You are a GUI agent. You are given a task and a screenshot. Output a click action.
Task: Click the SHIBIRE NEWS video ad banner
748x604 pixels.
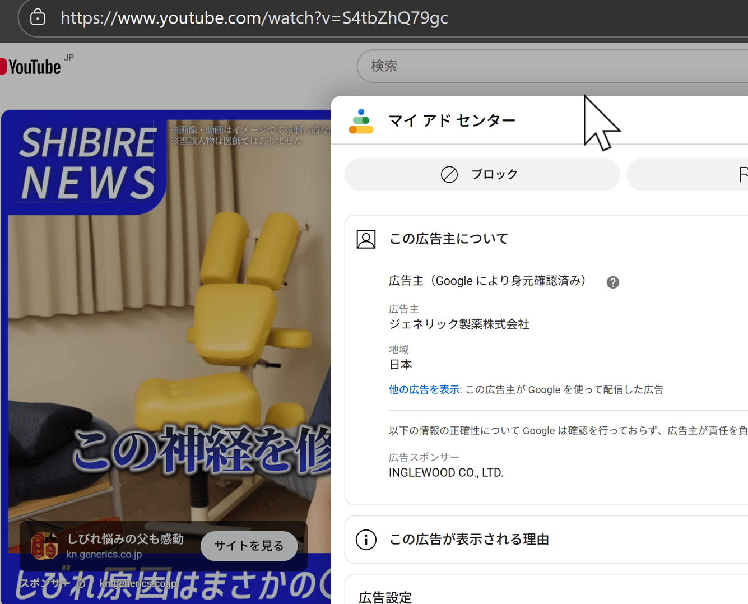(87, 163)
